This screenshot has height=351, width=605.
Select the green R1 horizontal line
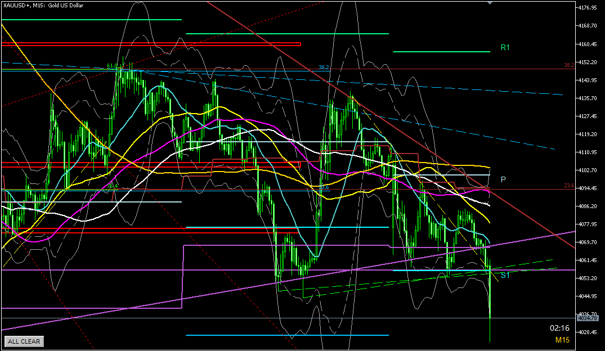coord(441,52)
